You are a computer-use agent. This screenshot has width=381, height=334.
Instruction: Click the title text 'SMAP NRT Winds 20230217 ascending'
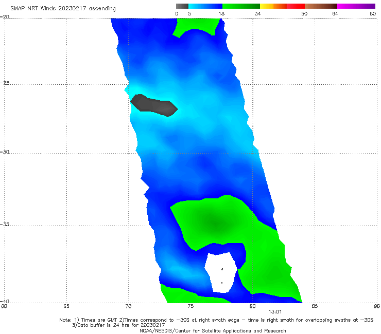pyautogui.click(x=63, y=9)
